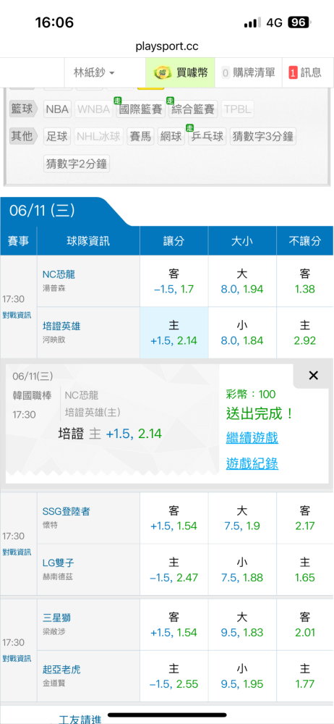This screenshot has height=724, width=334.
Task: Open the 訊息 messages notification badge
Action: pyautogui.click(x=305, y=72)
